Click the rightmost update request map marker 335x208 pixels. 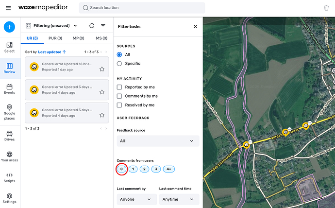coord(306,126)
